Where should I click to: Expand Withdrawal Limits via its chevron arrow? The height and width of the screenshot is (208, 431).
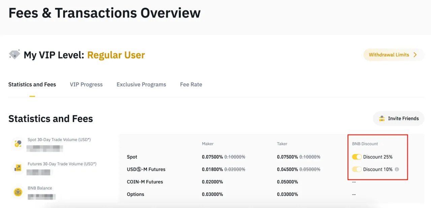(415, 55)
